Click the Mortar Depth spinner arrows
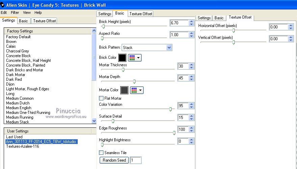Viewport: 297px width, 169px height. pyautogui.click(x=191, y=78)
